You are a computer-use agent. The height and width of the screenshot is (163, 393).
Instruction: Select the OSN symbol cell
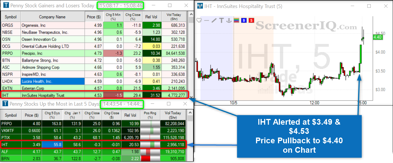tap(6, 39)
